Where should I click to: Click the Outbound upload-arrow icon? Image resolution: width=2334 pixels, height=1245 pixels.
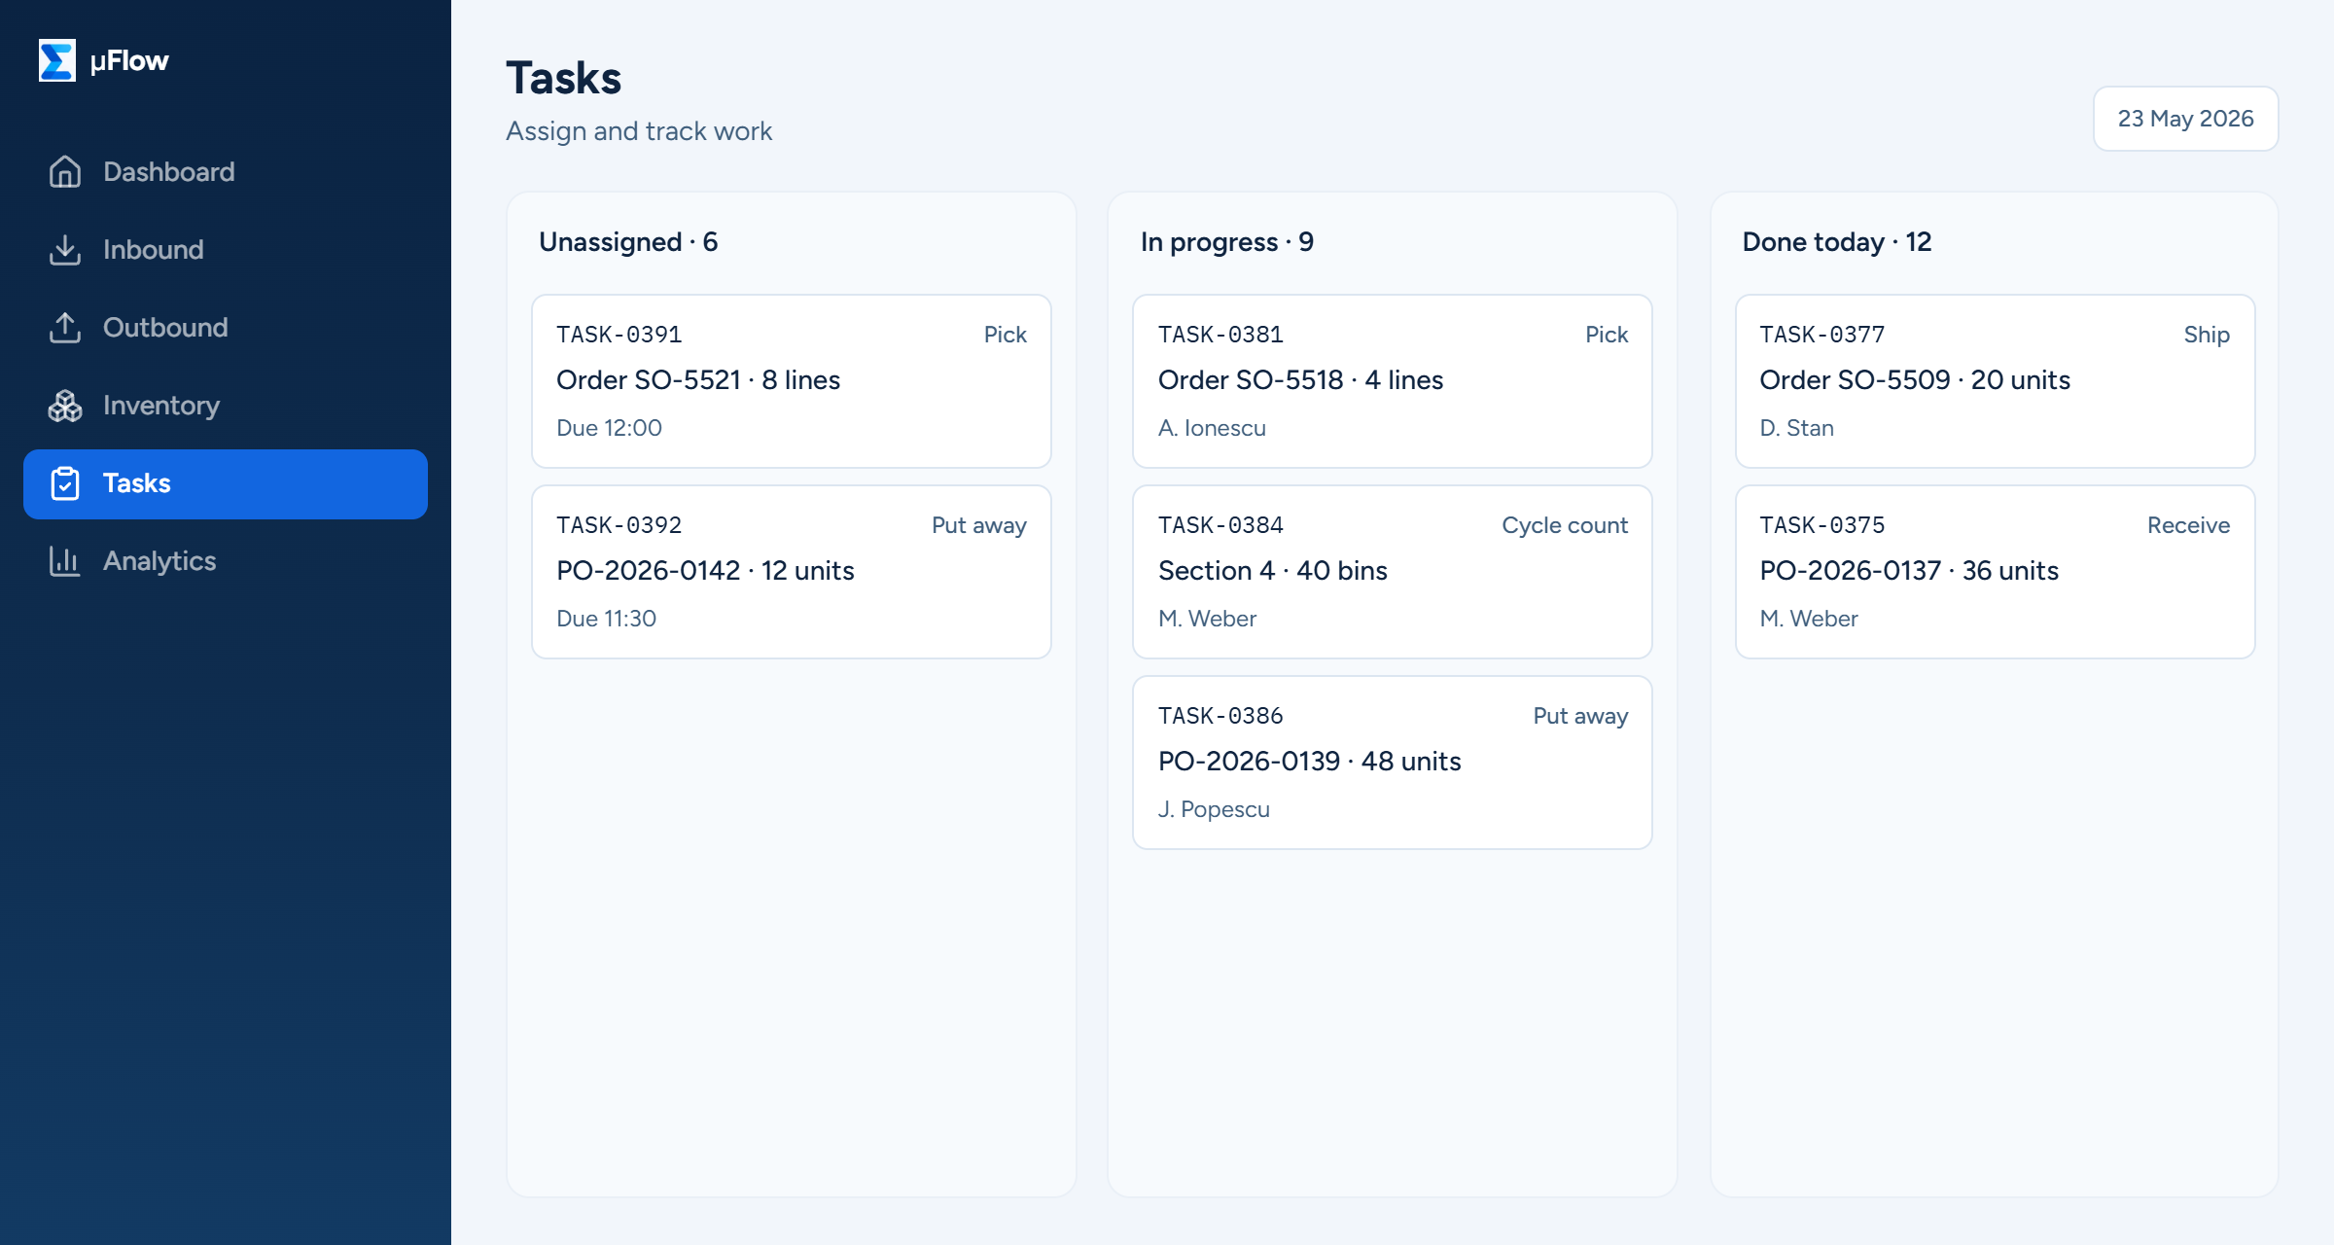[x=65, y=328]
